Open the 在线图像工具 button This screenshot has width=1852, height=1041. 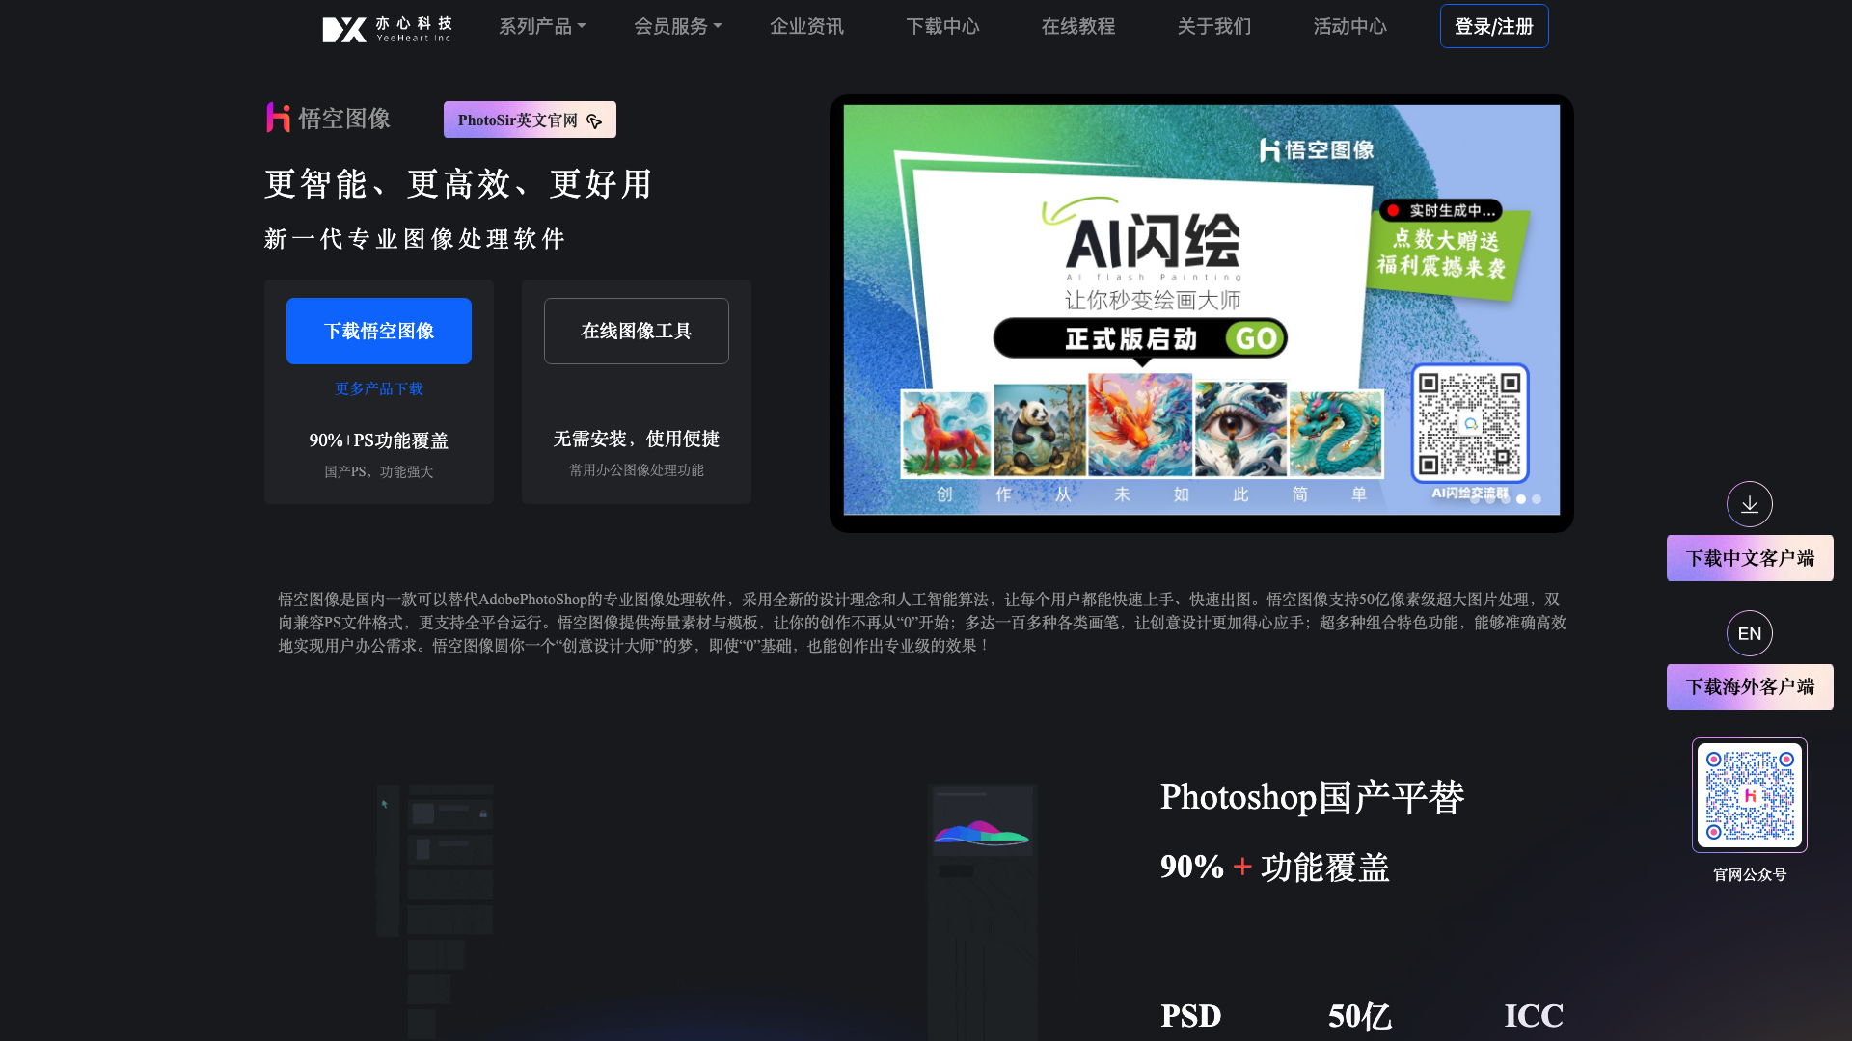(637, 331)
